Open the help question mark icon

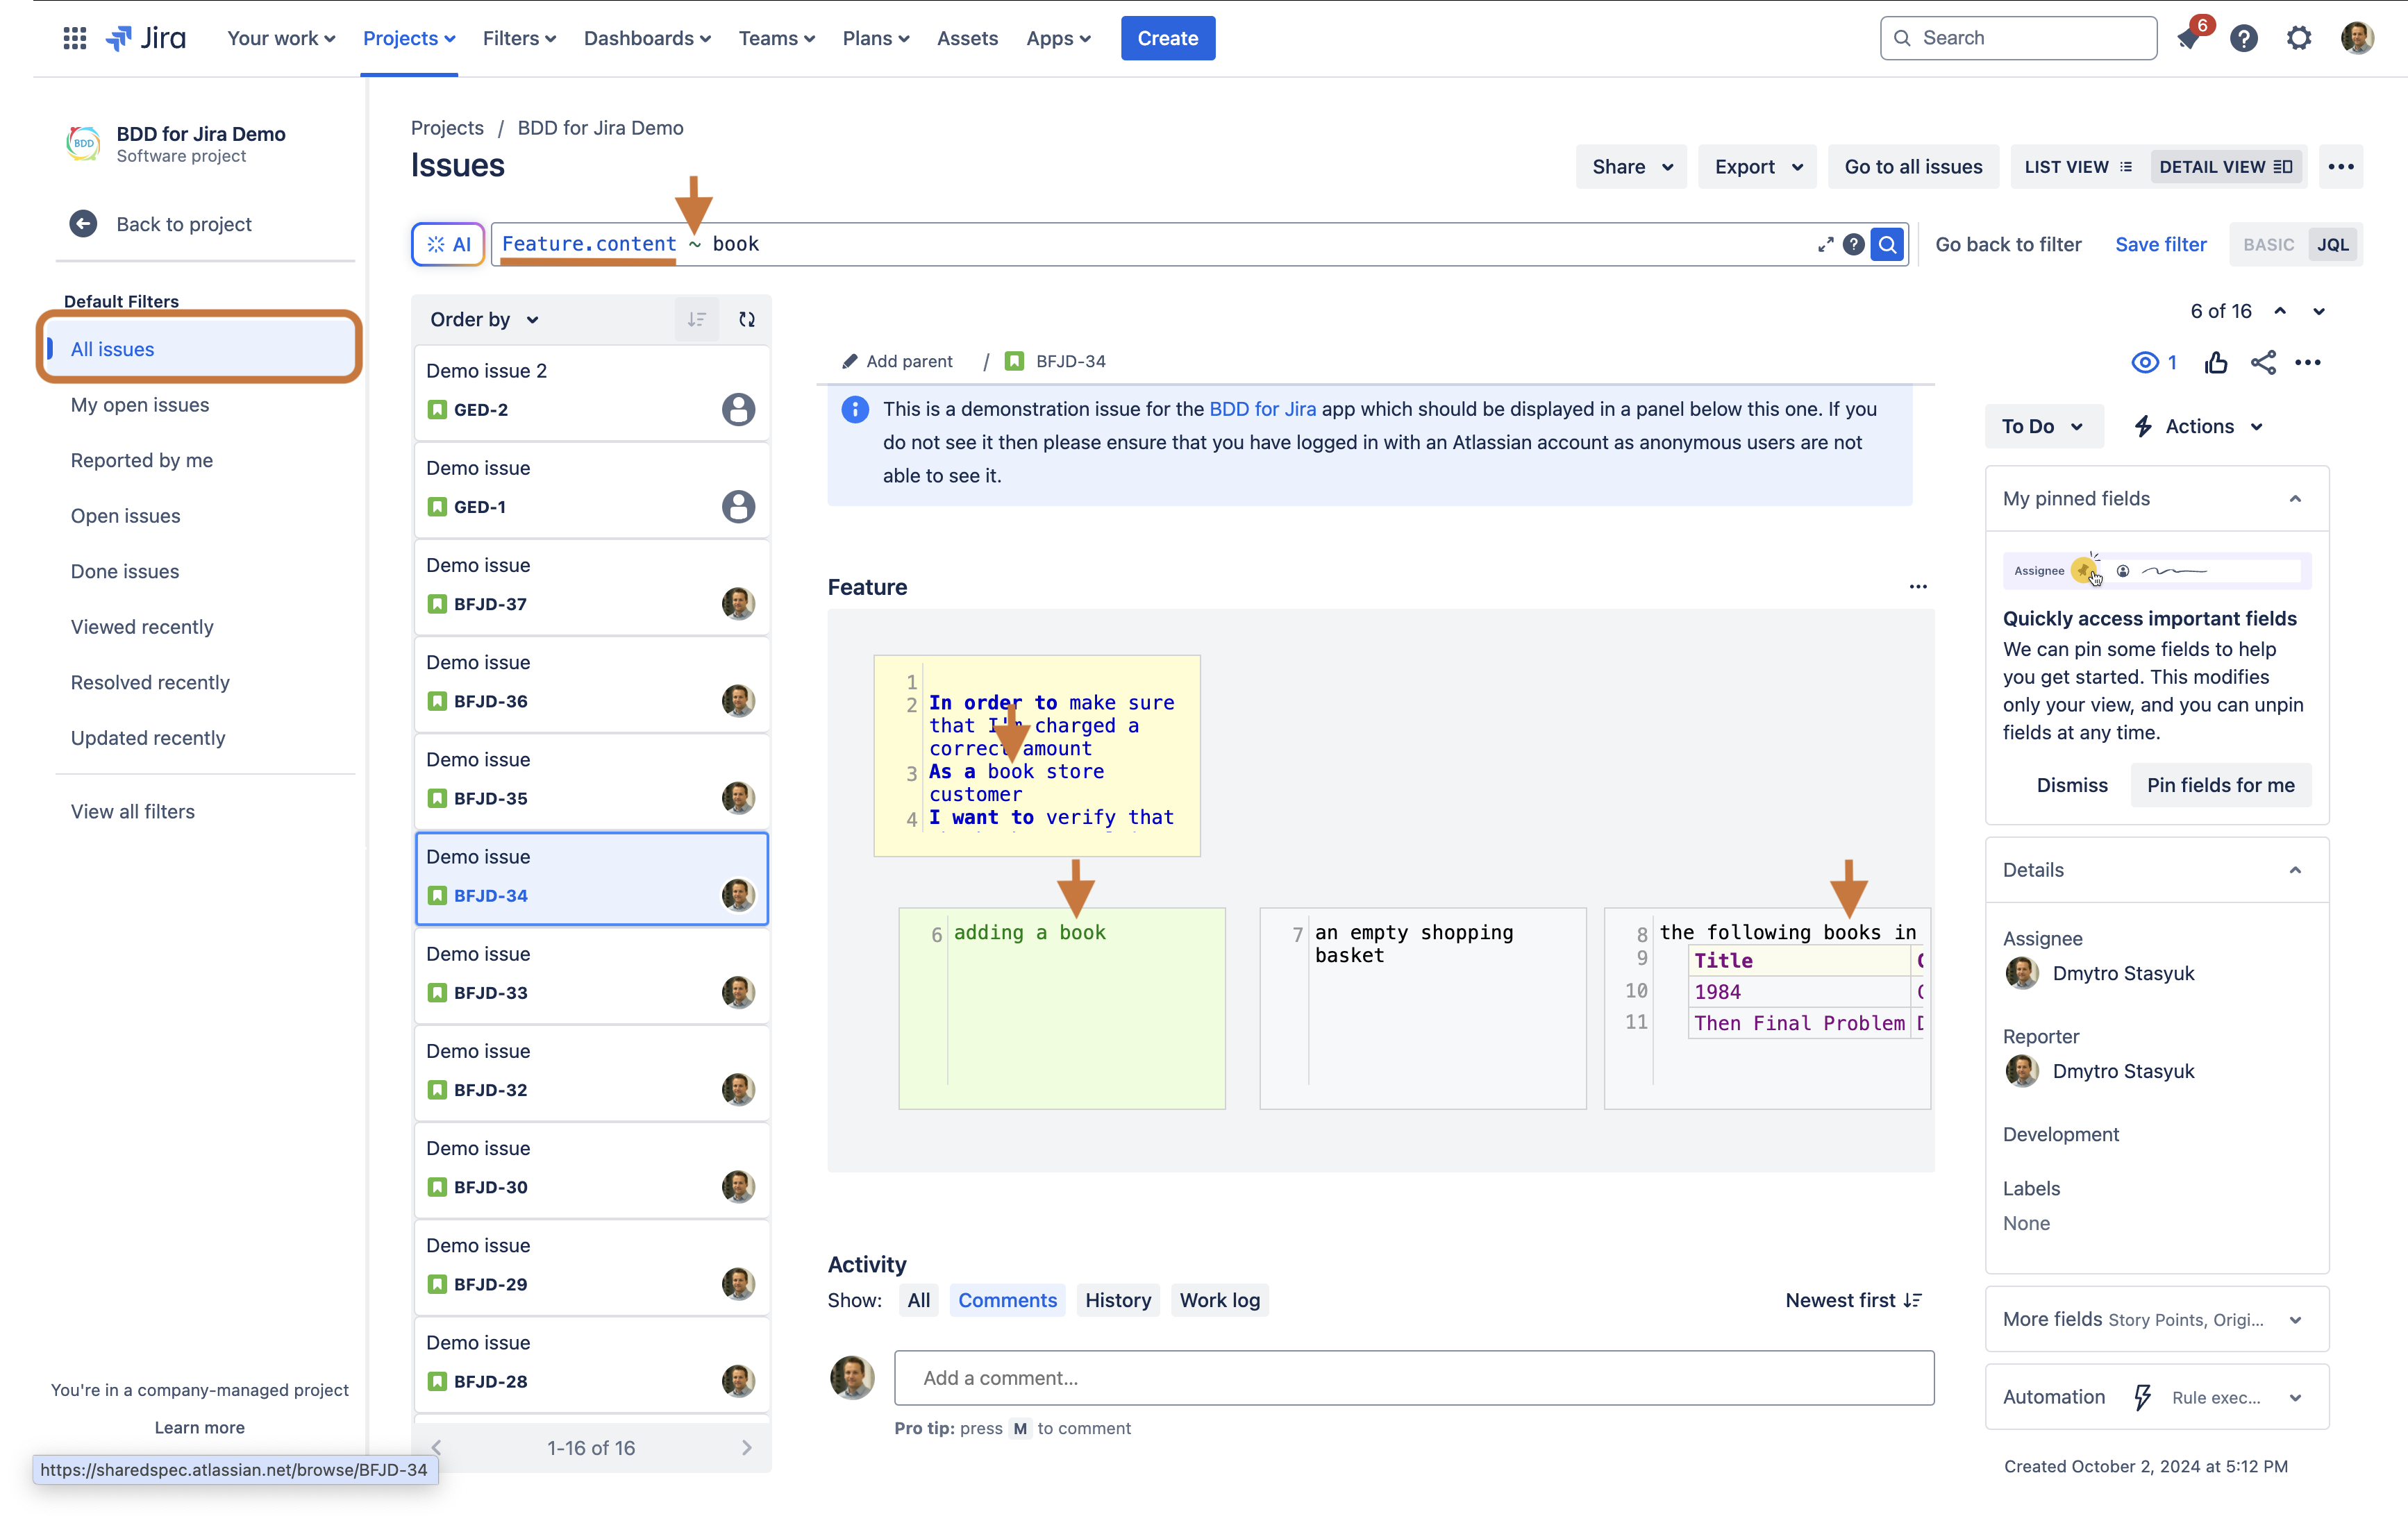pyautogui.click(x=2243, y=38)
